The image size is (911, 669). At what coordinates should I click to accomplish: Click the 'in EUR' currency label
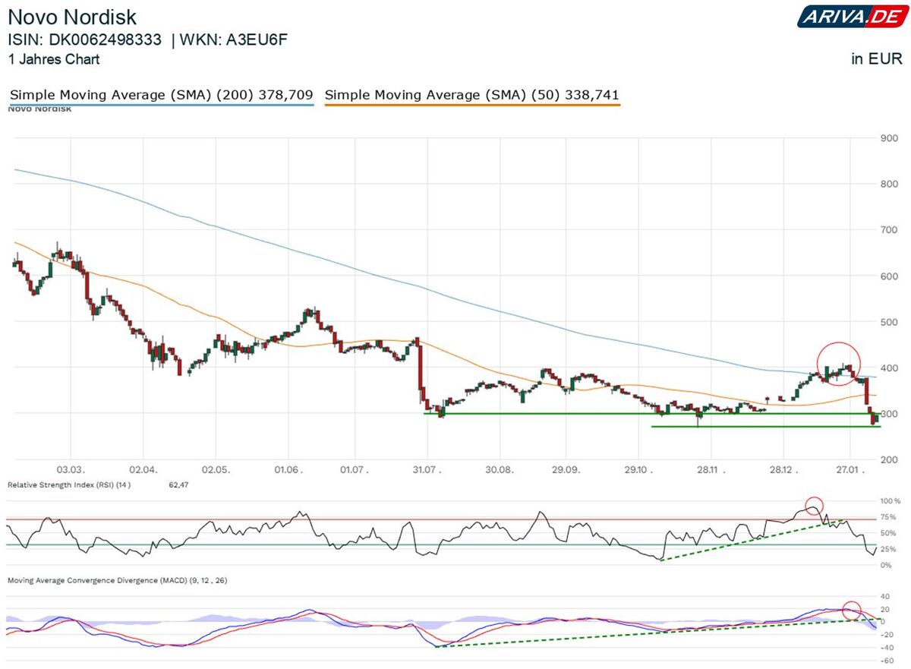[x=877, y=59]
